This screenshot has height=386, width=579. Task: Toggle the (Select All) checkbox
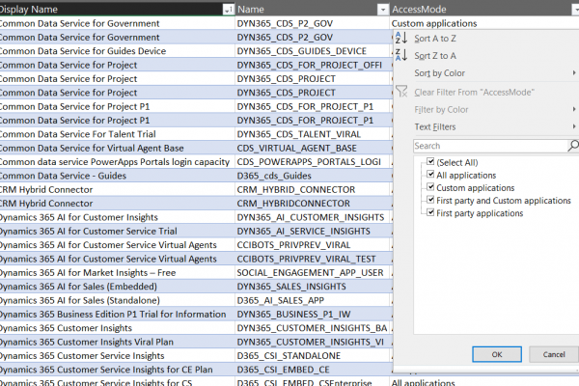pyautogui.click(x=430, y=161)
